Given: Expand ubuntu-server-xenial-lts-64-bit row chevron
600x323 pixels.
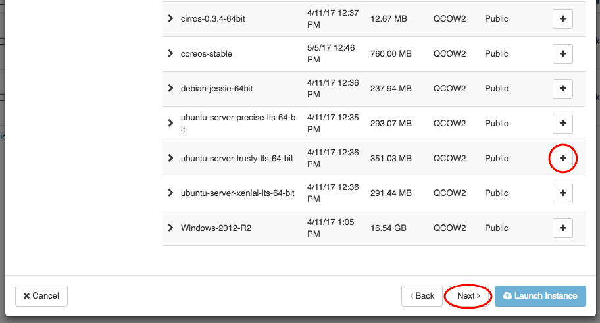Looking at the screenshot, I should point(171,193).
